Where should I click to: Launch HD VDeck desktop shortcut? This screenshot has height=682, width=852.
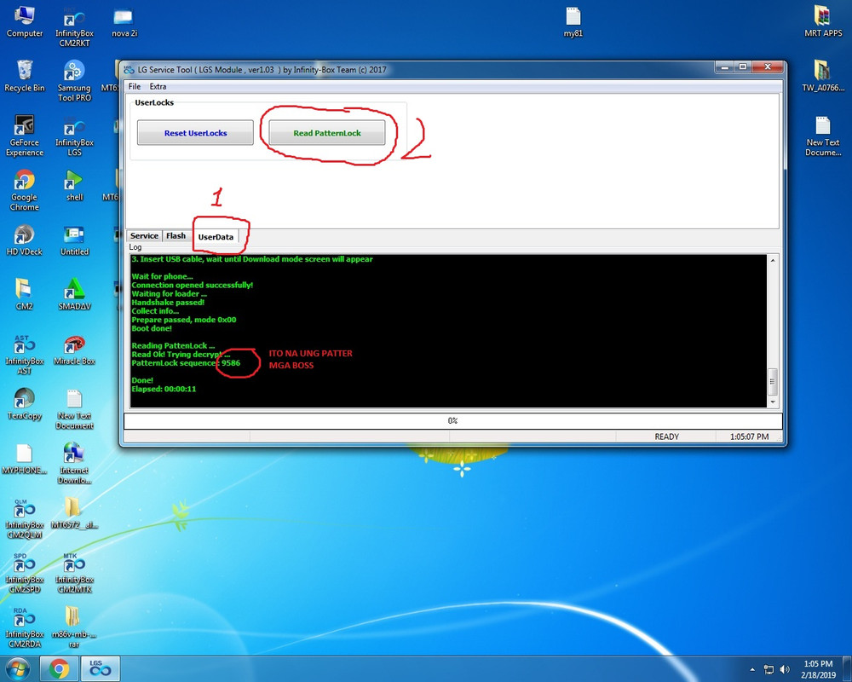(25, 240)
